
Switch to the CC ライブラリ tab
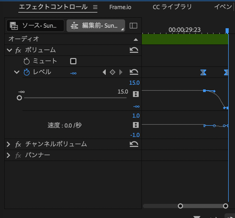tap(172, 7)
